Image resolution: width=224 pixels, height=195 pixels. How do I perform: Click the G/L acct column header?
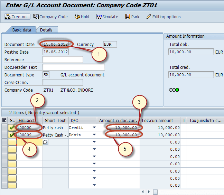click(27, 120)
